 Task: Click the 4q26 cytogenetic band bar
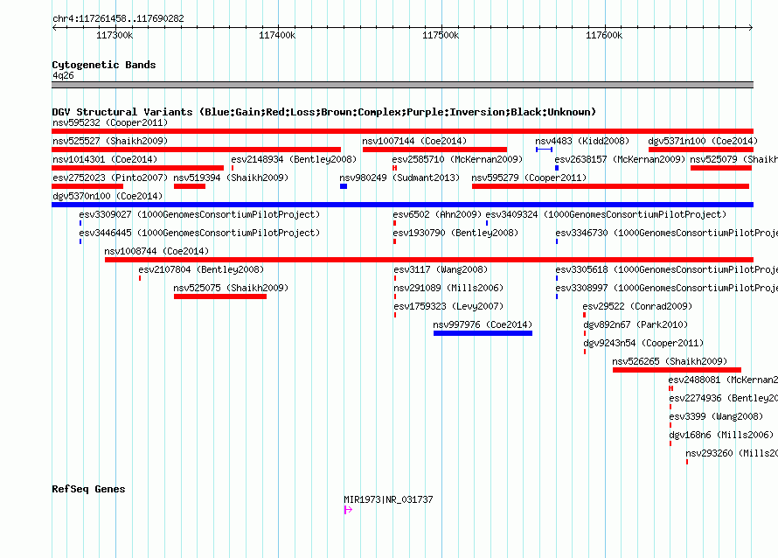point(402,85)
